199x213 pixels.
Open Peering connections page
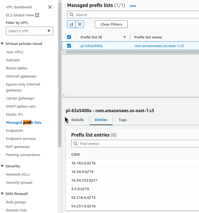[x=23, y=155]
